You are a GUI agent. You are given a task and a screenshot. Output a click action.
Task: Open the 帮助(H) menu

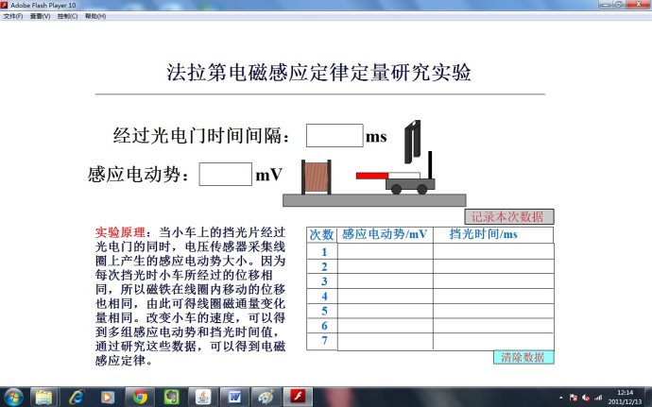click(95, 16)
